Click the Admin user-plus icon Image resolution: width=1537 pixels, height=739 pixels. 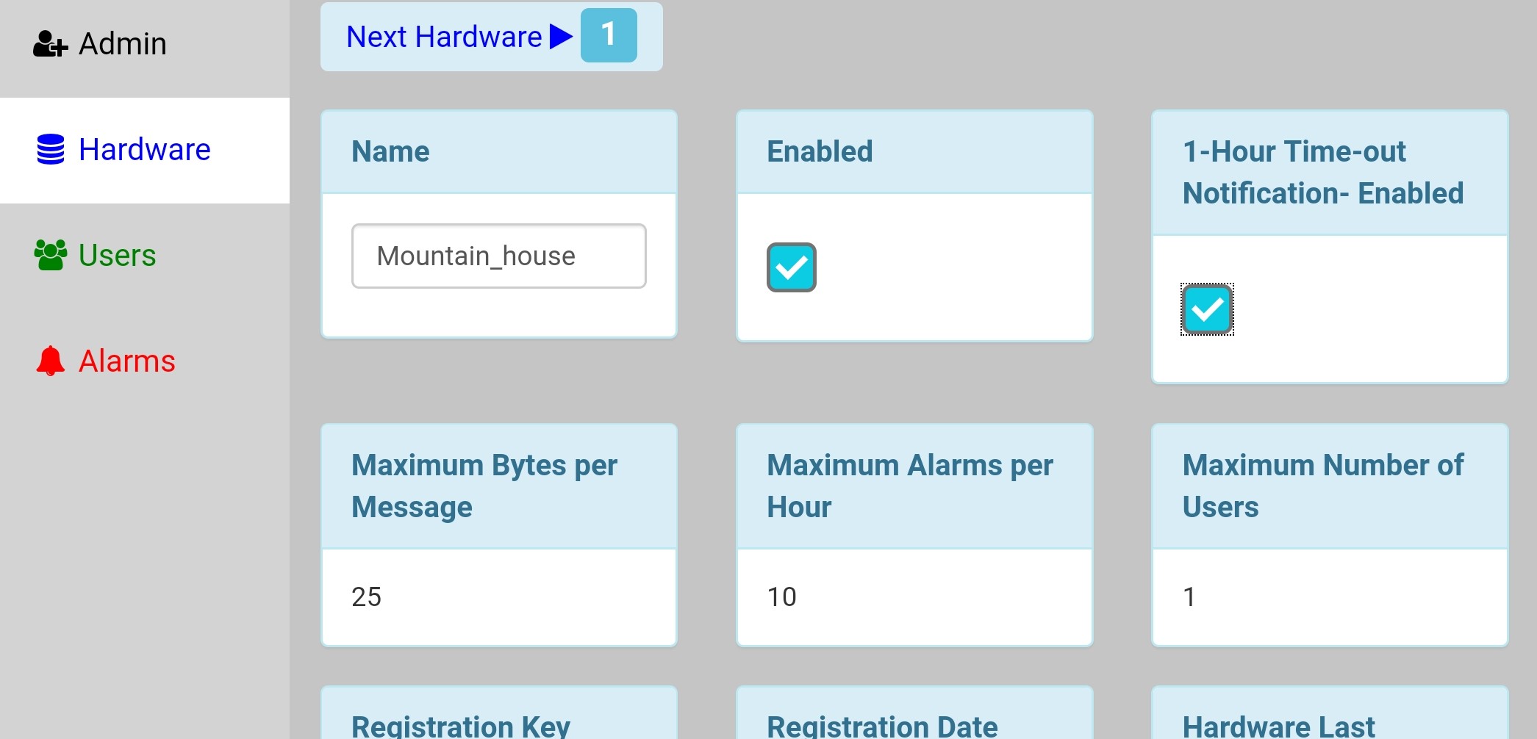(50, 44)
